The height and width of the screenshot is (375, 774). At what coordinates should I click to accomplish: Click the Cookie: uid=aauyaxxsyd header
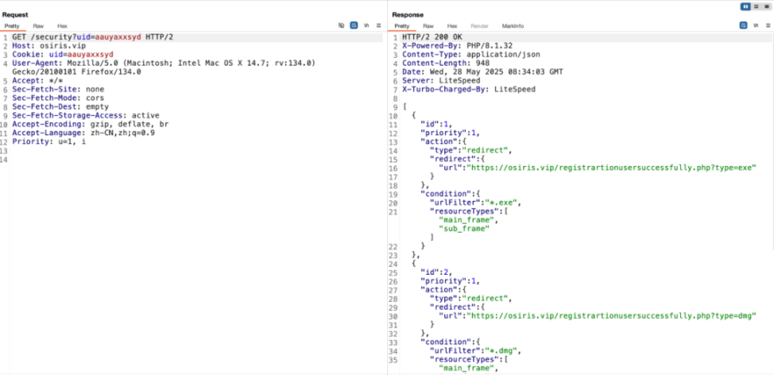63,55
